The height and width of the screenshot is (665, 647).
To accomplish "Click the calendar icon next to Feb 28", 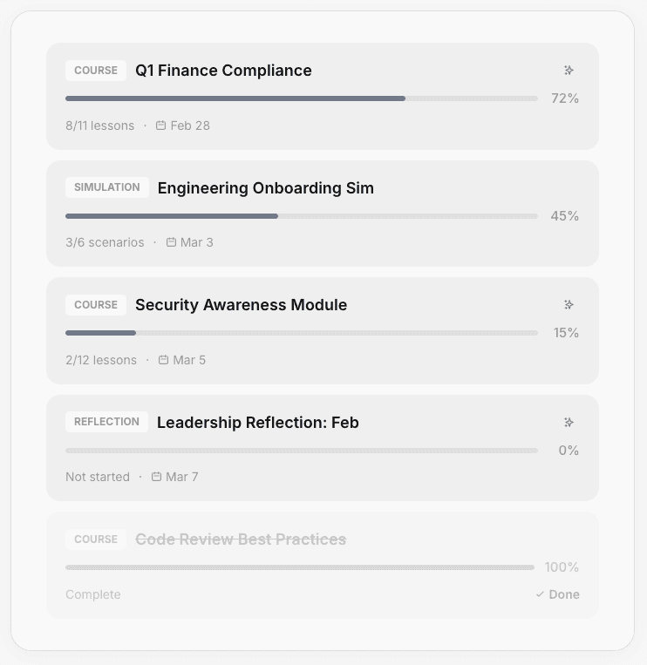I will click(160, 126).
